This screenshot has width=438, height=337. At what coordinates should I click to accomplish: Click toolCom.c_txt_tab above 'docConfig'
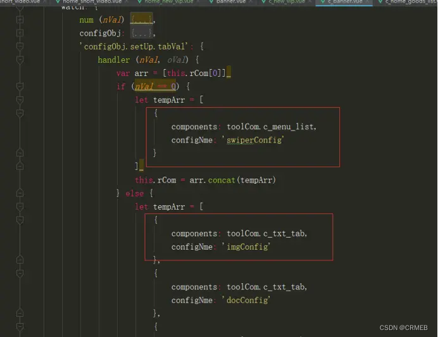[x=265, y=287]
